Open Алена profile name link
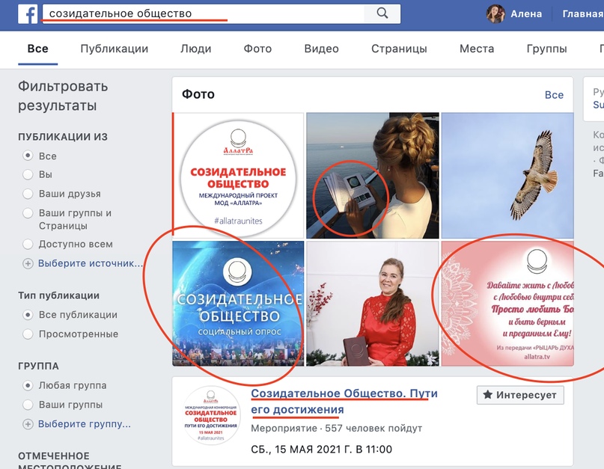Viewport: 604px width, 469px height. 526,14
